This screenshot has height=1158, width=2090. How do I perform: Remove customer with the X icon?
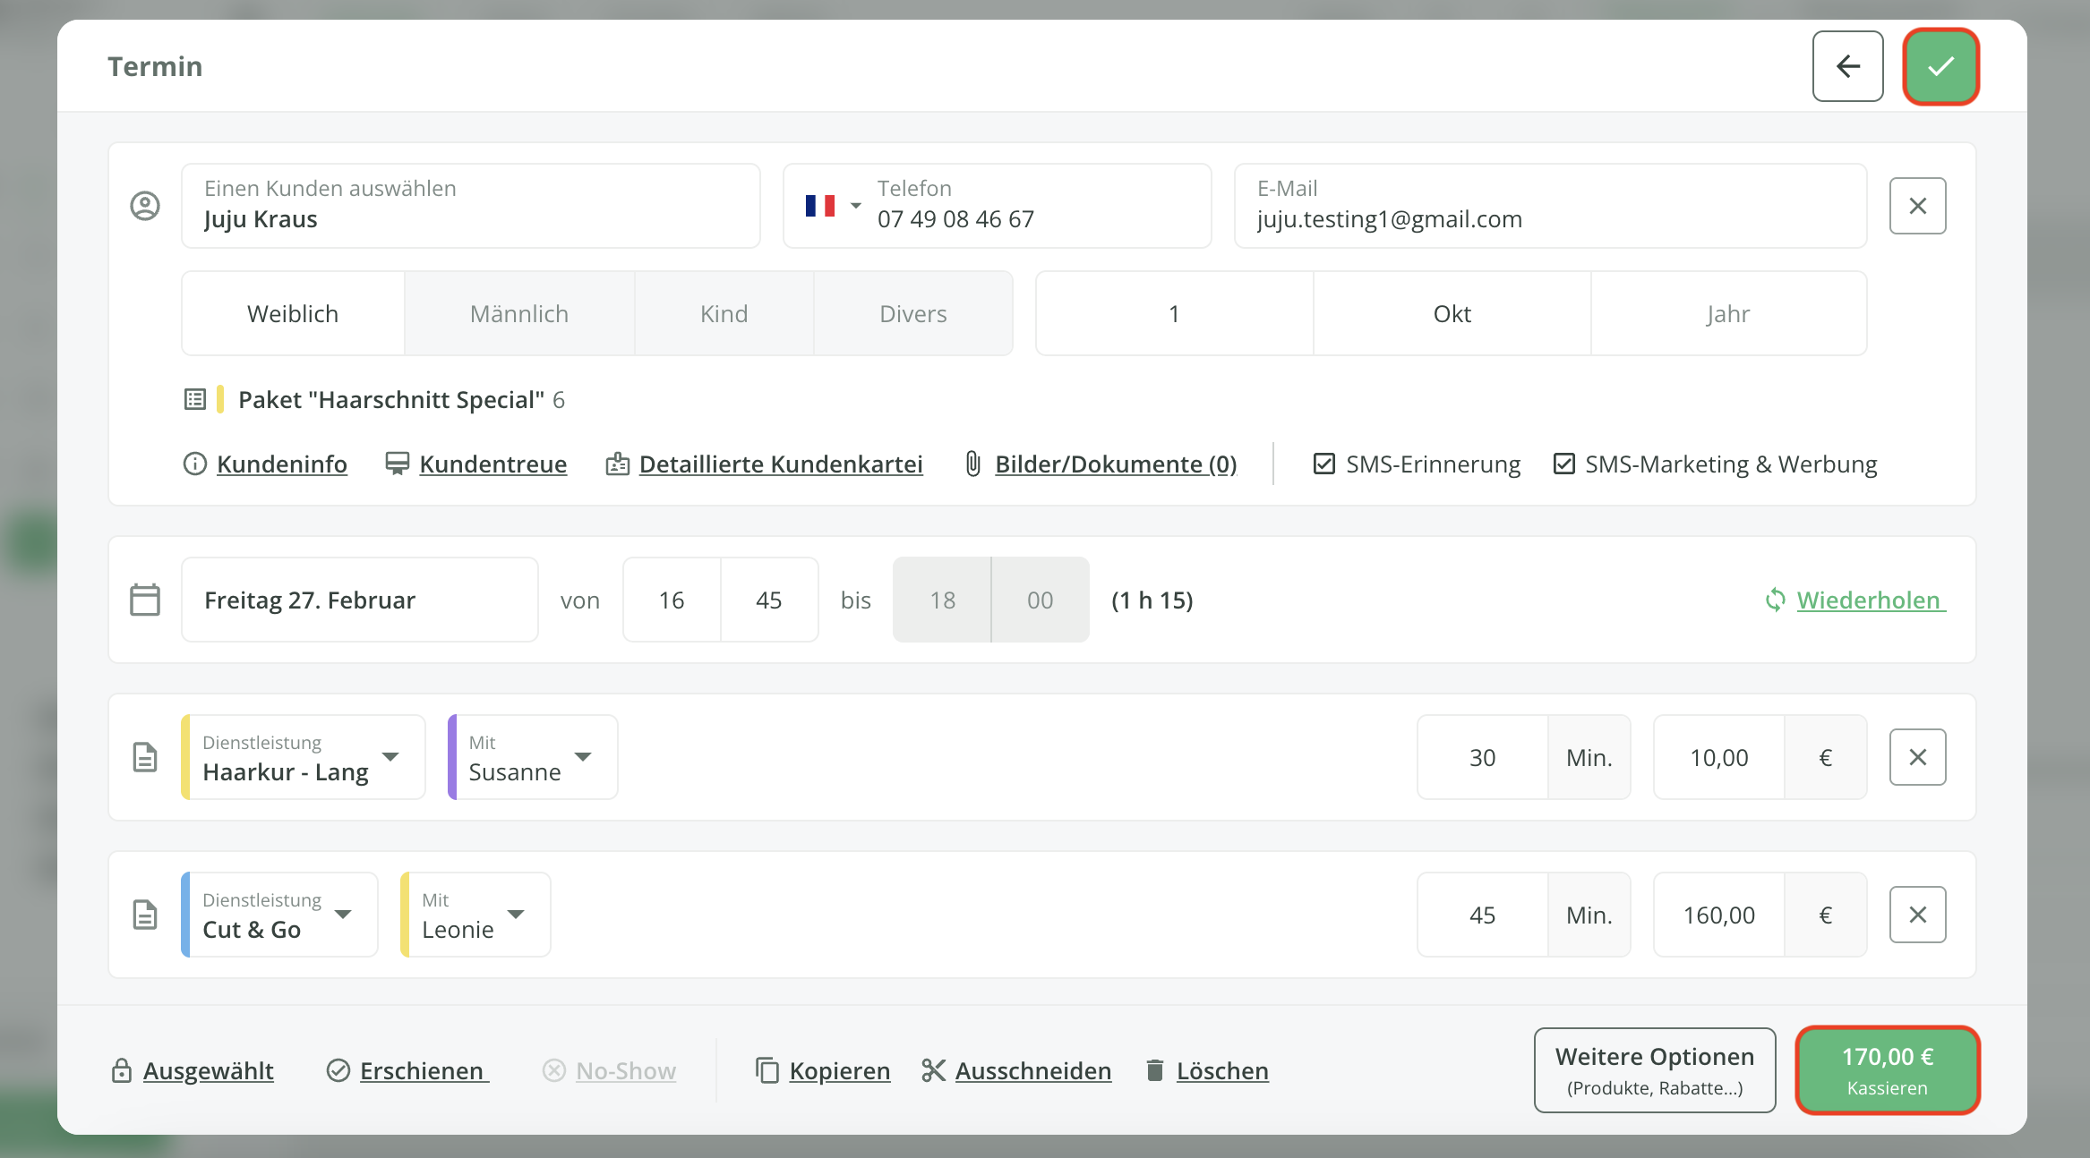click(1917, 206)
